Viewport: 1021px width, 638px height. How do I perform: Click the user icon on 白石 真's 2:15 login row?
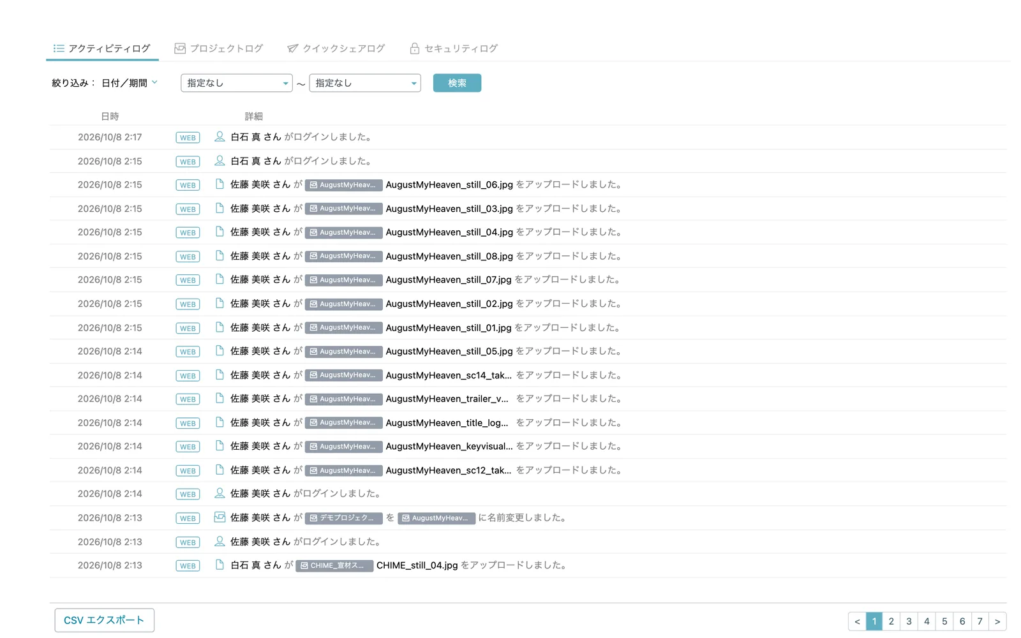(220, 161)
